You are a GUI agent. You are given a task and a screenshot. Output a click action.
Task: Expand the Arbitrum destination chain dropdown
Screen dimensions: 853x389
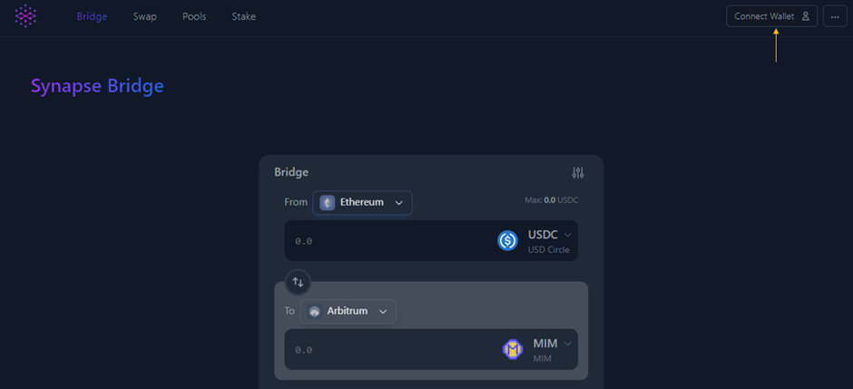[x=383, y=311]
